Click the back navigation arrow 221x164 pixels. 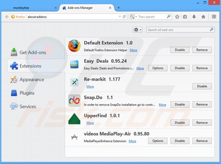(7, 17)
